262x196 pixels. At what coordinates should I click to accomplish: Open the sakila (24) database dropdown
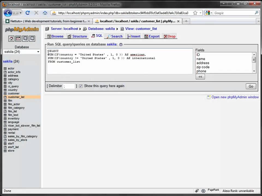22,52
